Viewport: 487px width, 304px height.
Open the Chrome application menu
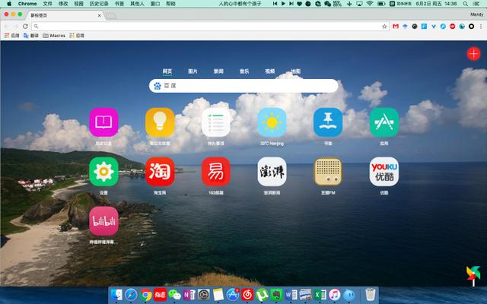point(27,4)
